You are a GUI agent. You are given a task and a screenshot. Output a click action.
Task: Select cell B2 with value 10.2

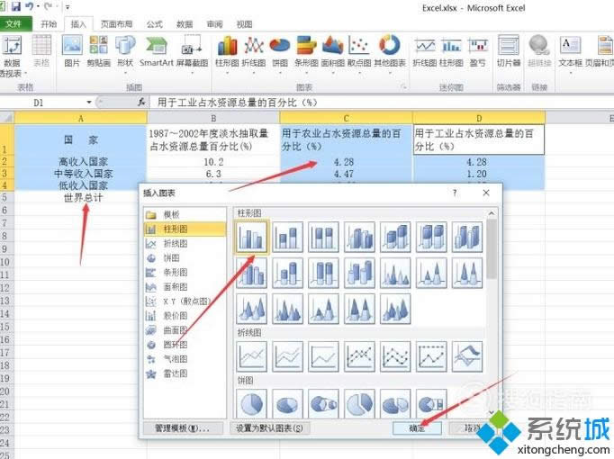pyautogui.click(x=213, y=162)
